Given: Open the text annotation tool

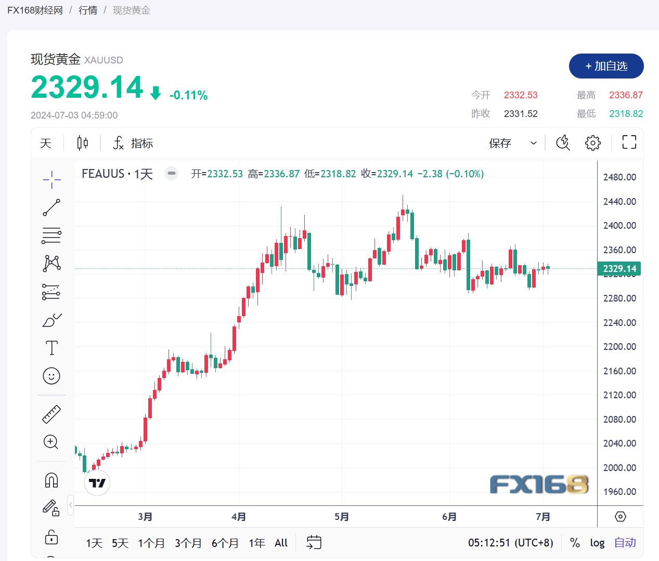Looking at the screenshot, I should [51, 347].
